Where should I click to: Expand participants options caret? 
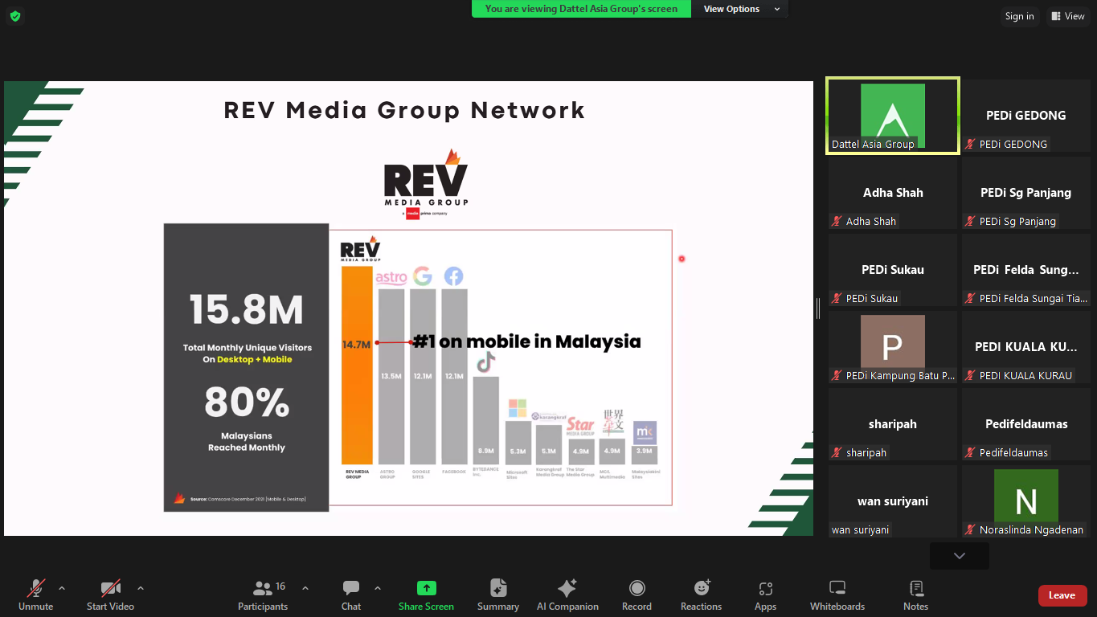tap(305, 588)
